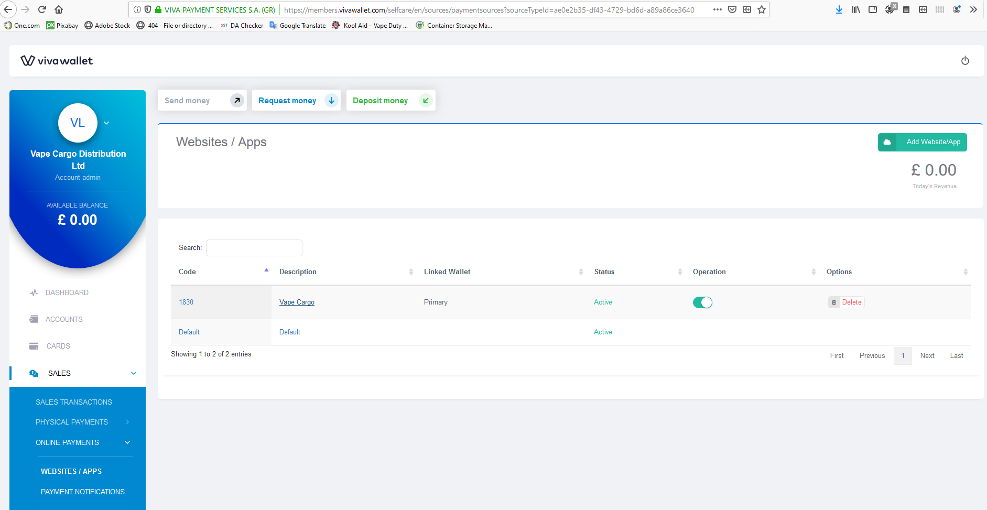Screen dimensions: 987x510
Task: Open the Dashboard section via its activity icon
Action: 34,292
